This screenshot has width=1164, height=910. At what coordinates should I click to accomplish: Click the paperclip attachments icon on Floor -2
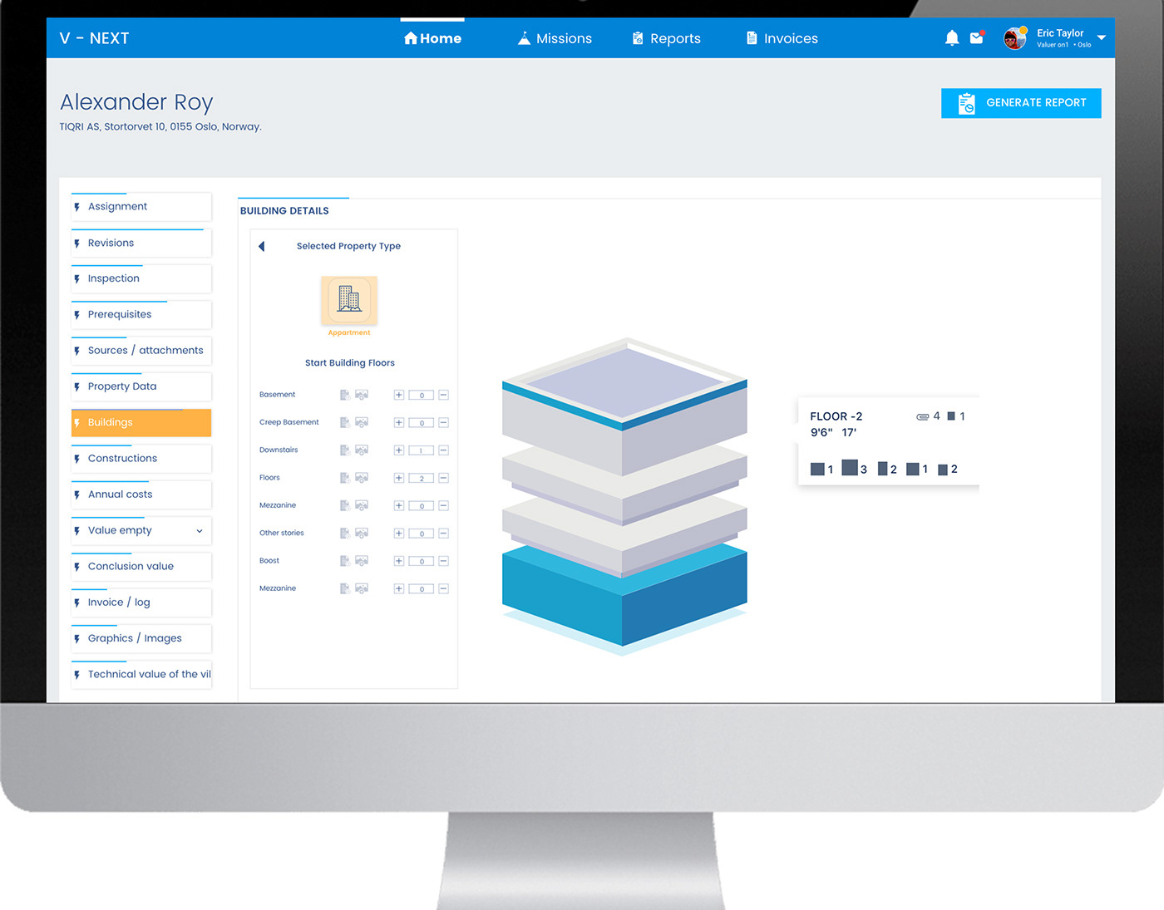coord(922,416)
